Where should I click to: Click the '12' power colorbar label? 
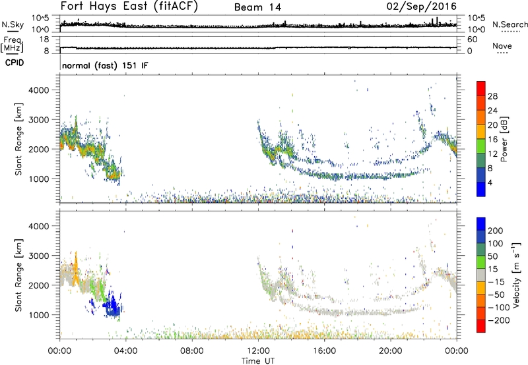pyautogui.click(x=492, y=154)
